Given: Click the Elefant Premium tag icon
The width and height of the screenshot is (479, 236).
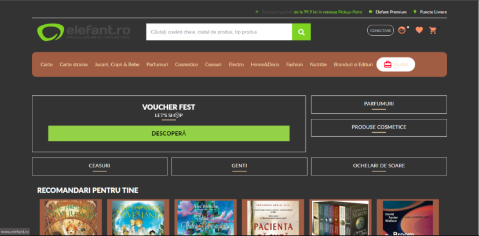Looking at the screenshot, I should coord(371,12).
